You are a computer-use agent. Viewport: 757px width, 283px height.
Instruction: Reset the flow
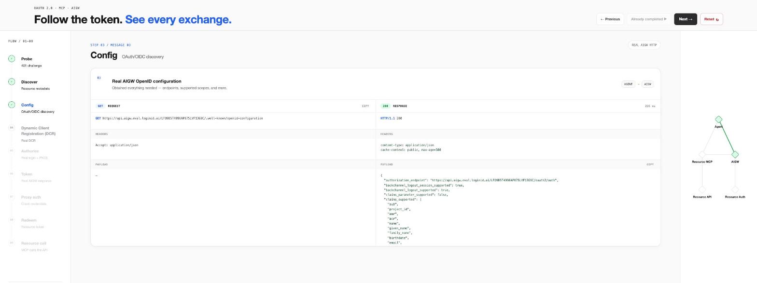coord(711,19)
